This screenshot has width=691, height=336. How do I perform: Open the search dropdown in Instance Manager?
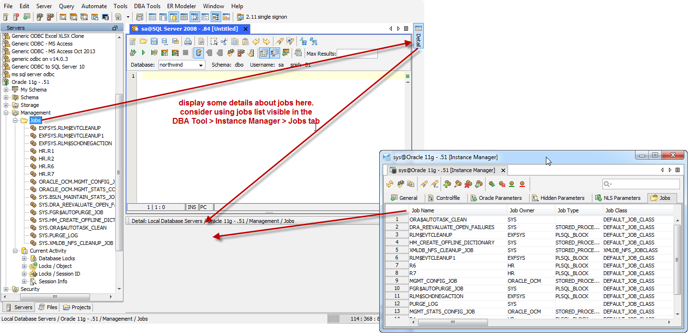pos(608,184)
